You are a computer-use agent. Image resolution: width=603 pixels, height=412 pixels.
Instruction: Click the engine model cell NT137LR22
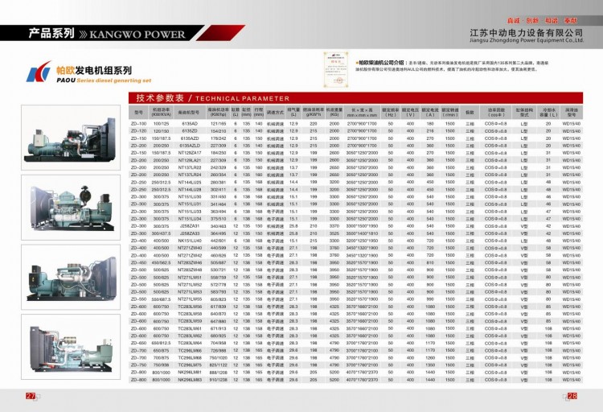point(190,167)
